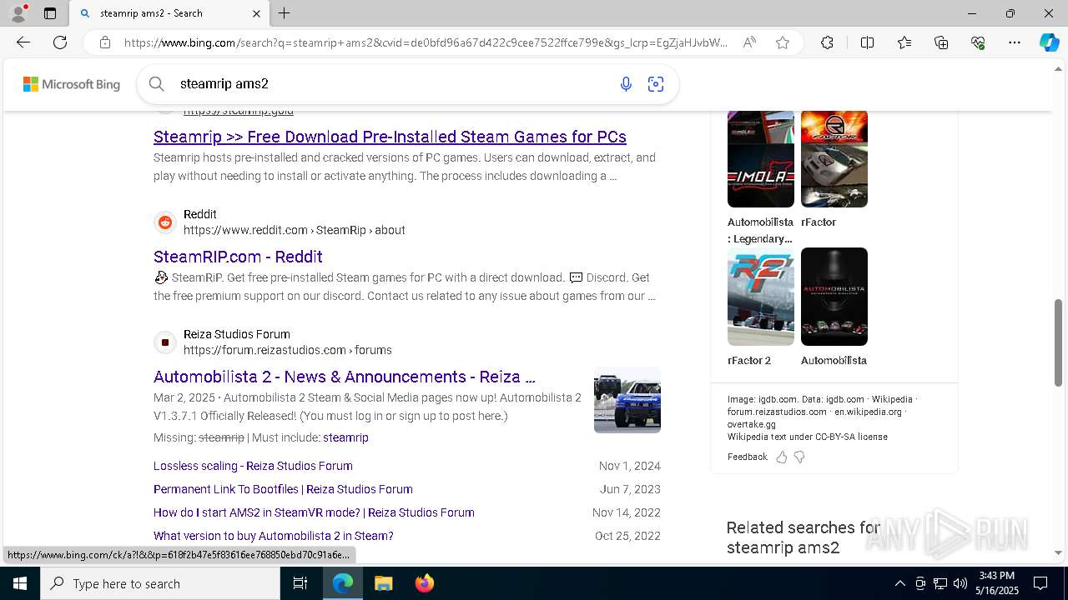Select the Automobilista game thumbnail
Viewport: 1068px width, 600px height.
coord(834,297)
